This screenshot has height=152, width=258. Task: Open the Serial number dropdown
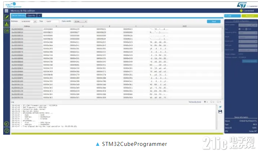(x=246, y=25)
